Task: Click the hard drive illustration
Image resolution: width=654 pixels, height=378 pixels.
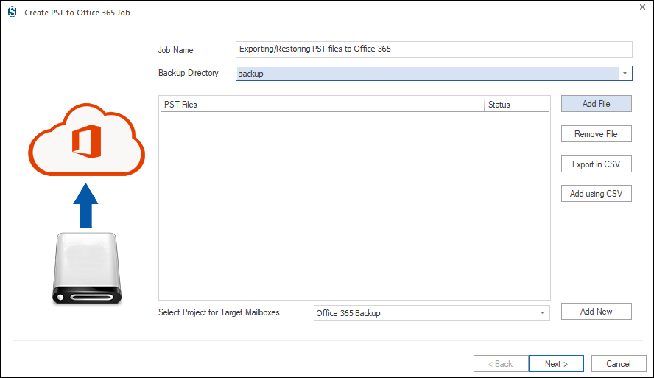Action: pos(87,268)
